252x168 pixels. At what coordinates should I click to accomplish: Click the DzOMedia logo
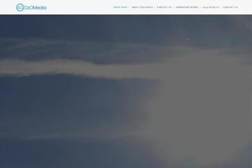[x=31, y=8]
